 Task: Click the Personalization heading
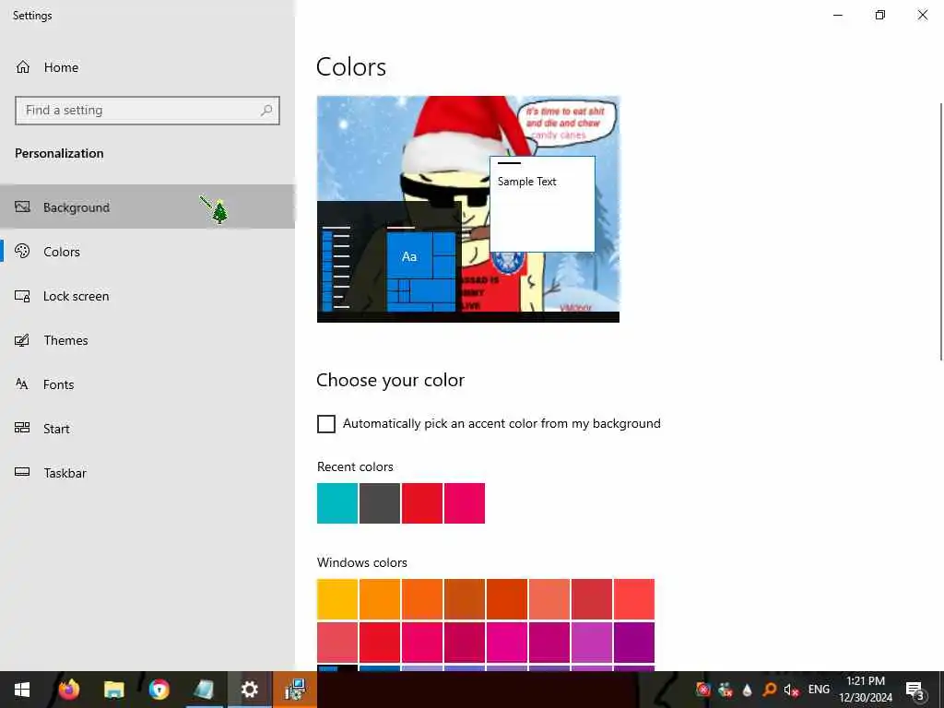[x=59, y=154]
